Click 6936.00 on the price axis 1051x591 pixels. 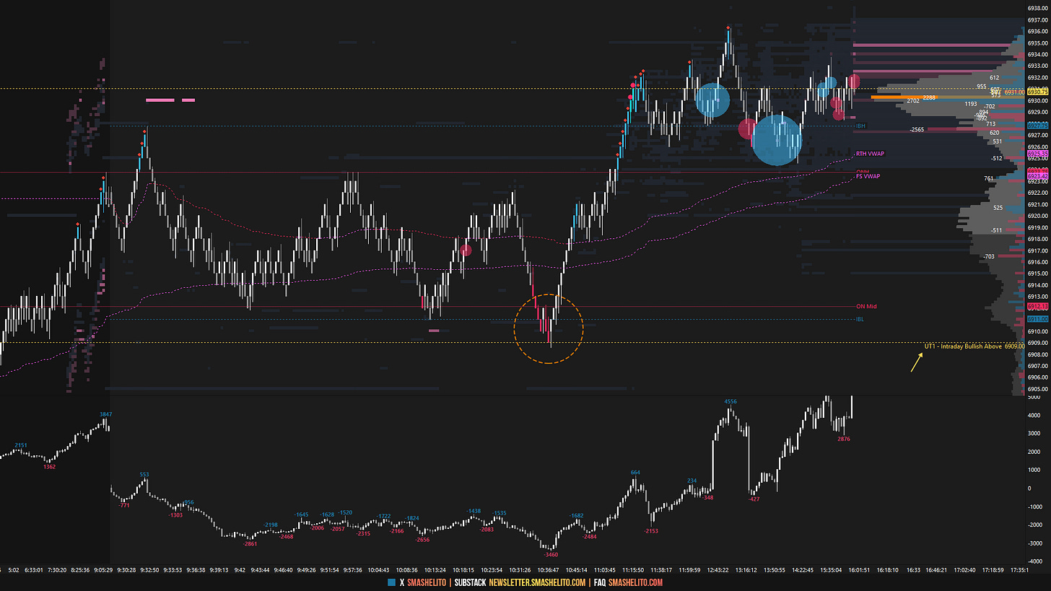(x=1037, y=31)
